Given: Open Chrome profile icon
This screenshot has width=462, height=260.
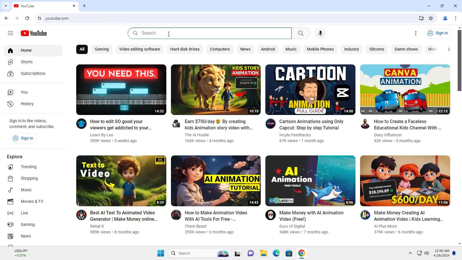Looking at the screenshot, I should (x=445, y=18).
